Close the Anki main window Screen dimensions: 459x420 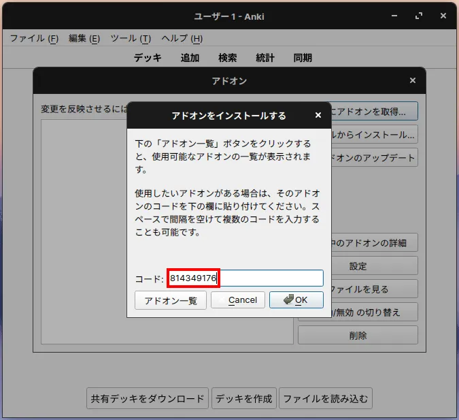coord(443,16)
